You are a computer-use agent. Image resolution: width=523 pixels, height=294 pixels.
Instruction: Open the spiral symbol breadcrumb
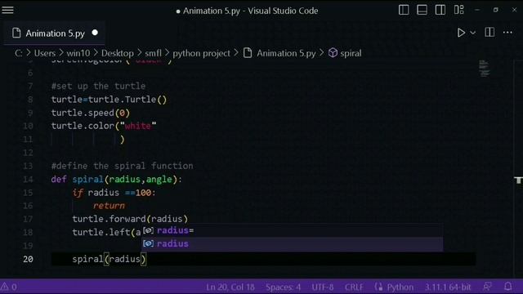[x=351, y=53]
